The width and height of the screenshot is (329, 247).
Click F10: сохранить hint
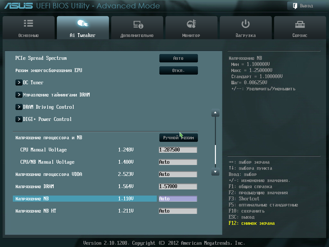[x=246, y=211]
